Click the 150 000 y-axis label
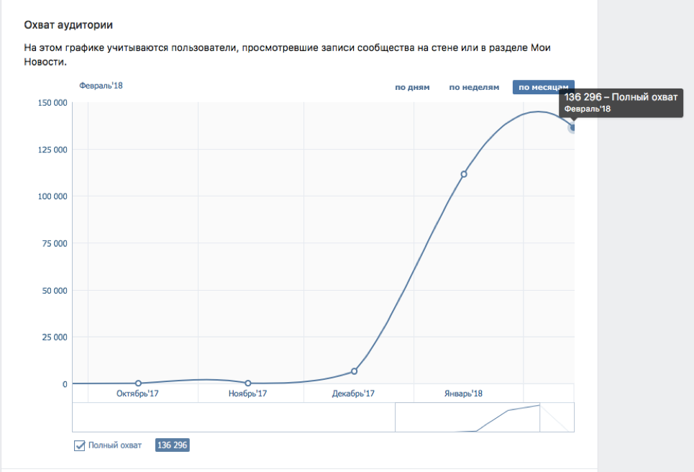The height and width of the screenshot is (472, 694). [52, 103]
